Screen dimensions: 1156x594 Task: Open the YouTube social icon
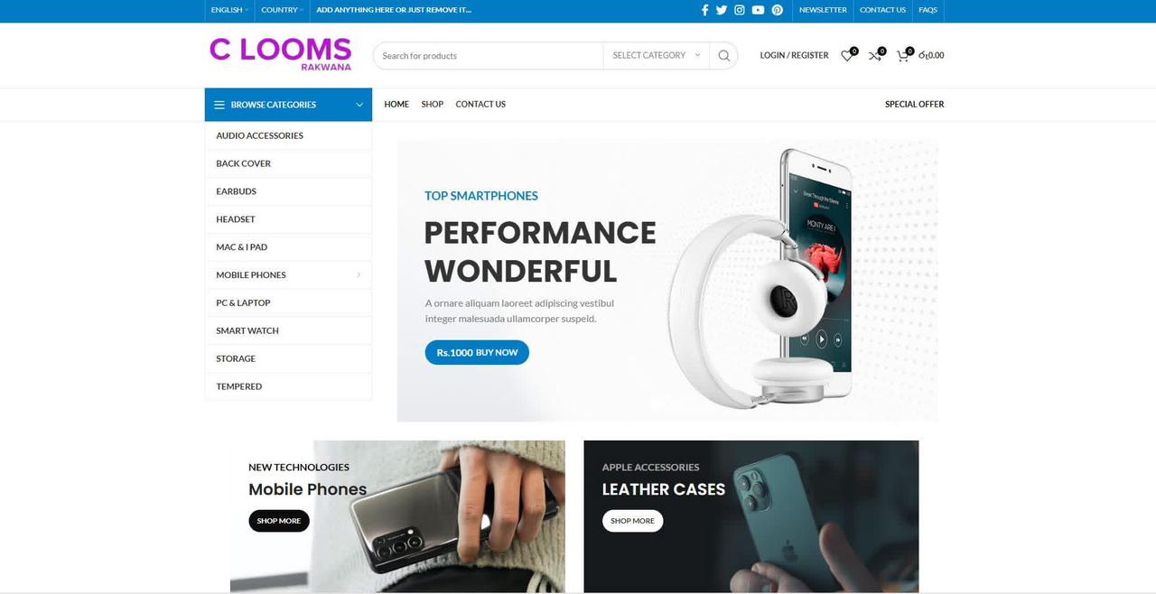(x=758, y=10)
